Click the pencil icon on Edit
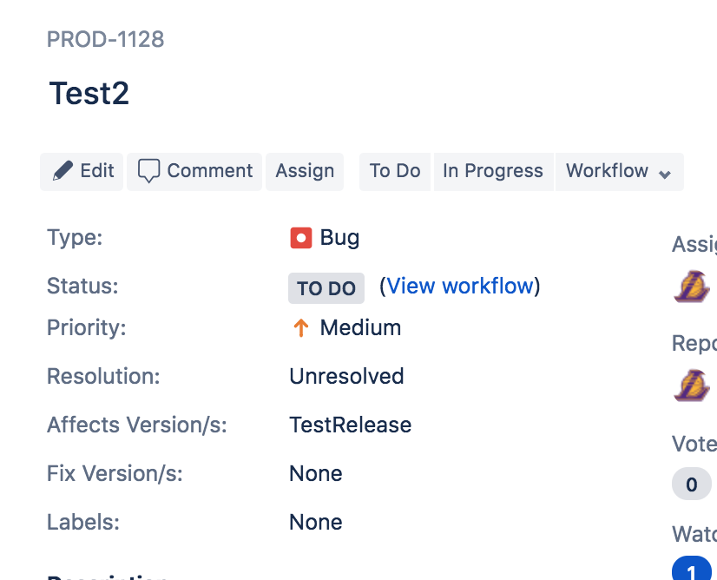This screenshot has width=717, height=580. (x=62, y=171)
